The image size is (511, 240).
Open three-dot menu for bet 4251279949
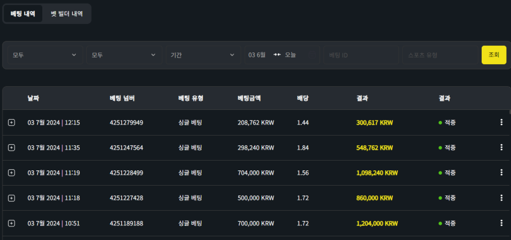pyautogui.click(x=501, y=122)
